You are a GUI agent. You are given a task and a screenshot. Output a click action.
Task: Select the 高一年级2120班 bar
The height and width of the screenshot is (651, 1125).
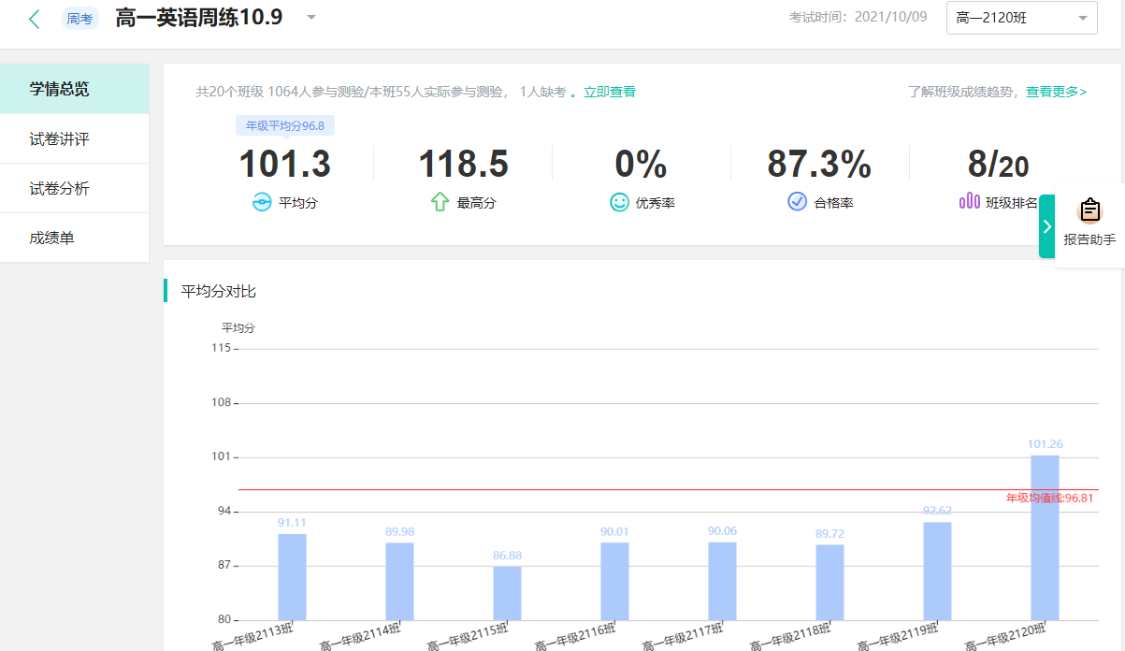(x=1045, y=538)
